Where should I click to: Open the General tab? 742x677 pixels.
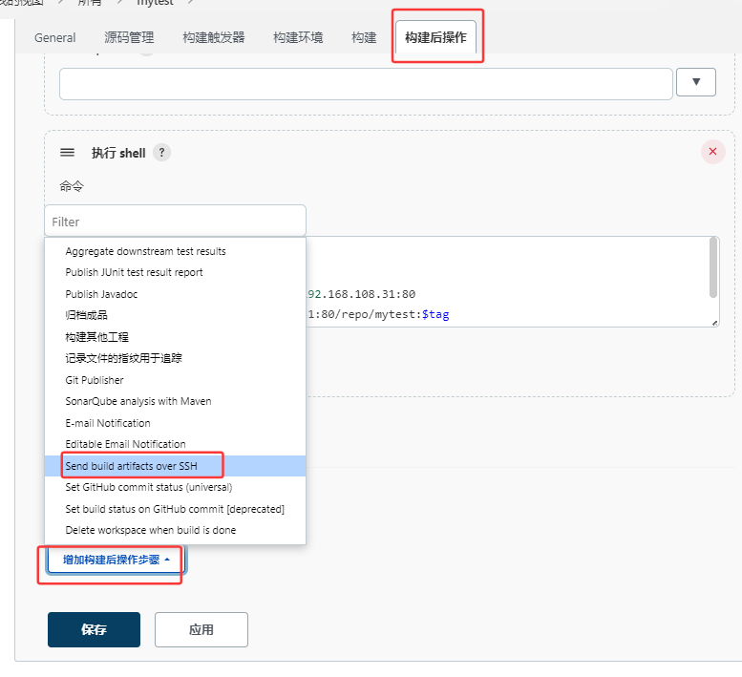click(x=54, y=37)
